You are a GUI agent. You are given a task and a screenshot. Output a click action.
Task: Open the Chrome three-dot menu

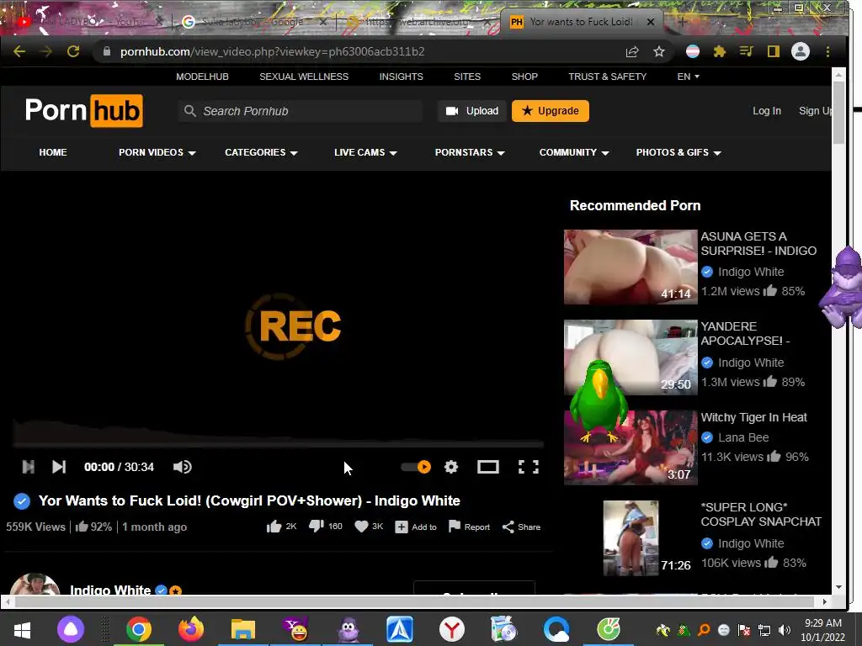tap(827, 51)
